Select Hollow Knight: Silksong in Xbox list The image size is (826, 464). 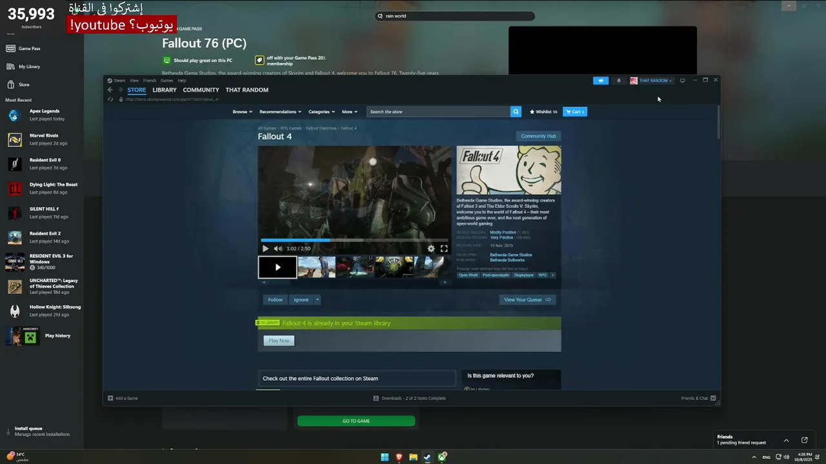click(44, 311)
